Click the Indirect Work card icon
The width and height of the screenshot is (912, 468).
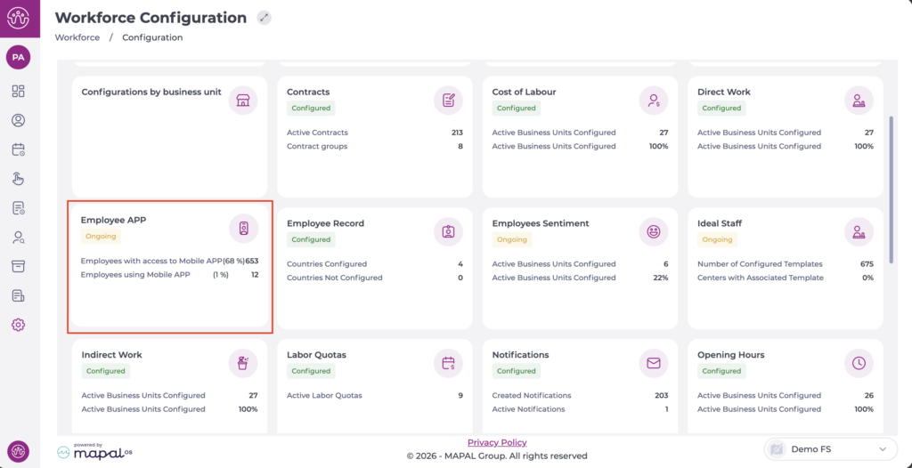pos(243,363)
